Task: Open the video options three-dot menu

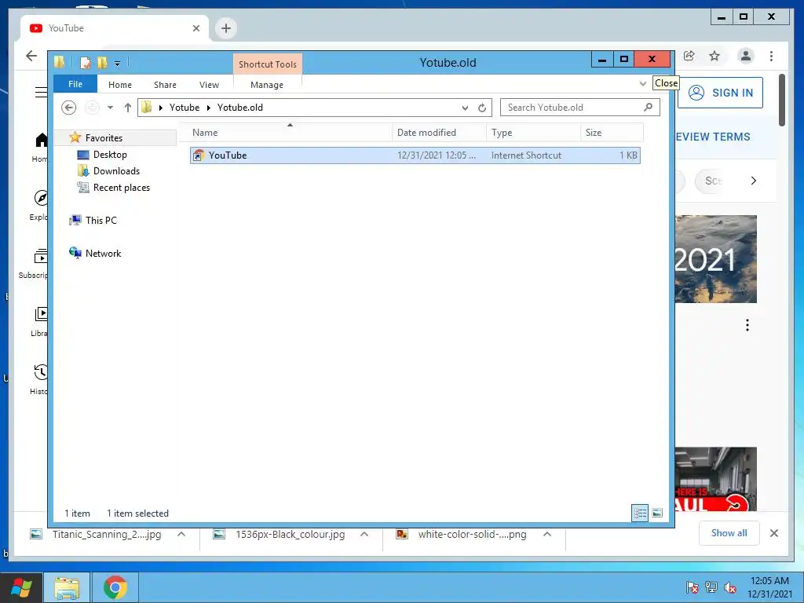Action: click(x=747, y=325)
